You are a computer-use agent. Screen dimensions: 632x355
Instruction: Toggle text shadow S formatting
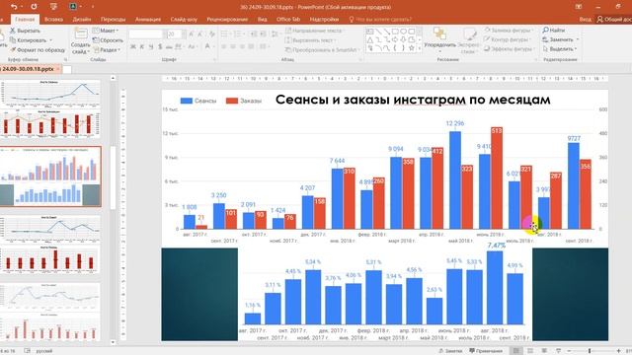(160, 46)
